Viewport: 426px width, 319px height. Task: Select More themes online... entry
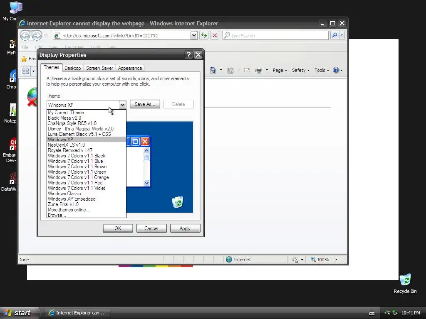coord(87,210)
